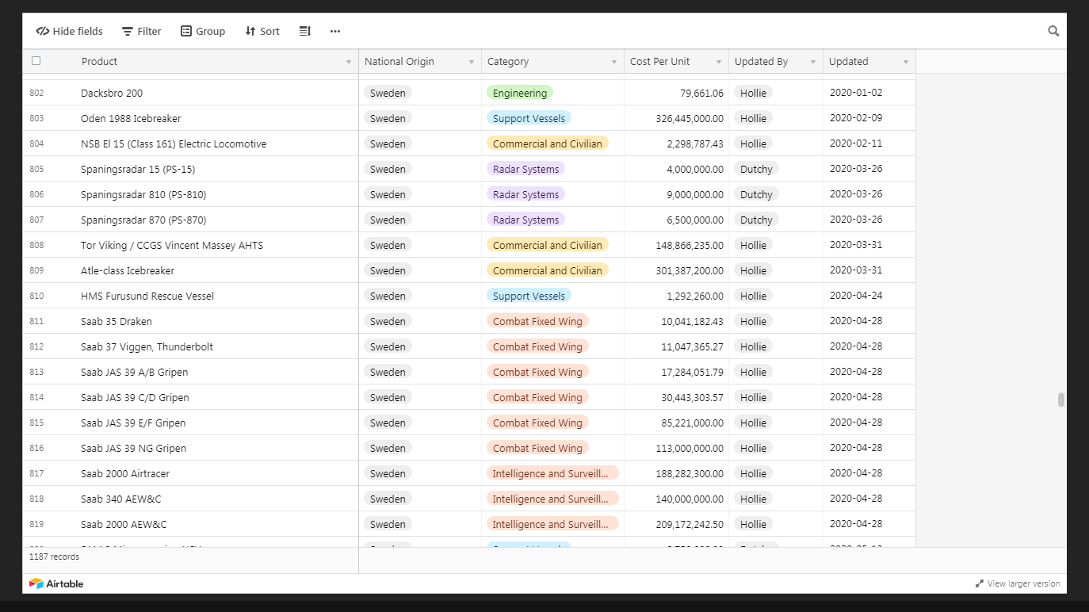Open Hide fields panel
The image size is (1089, 612).
pos(70,31)
